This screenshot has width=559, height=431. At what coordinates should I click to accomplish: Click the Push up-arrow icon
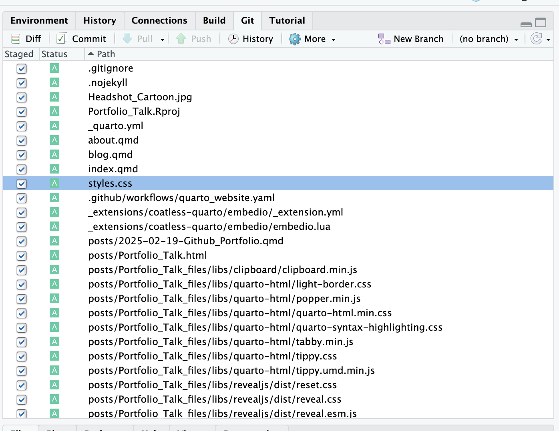tap(181, 39)
